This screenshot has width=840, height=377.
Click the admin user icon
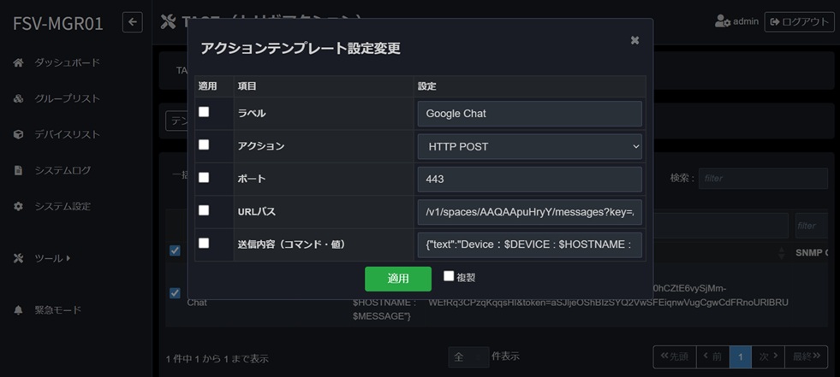pyautogui.click(x=723, y=21)
